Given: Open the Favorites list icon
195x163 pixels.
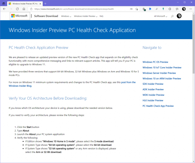Looking at the screenshot, I should coord(177,9).
